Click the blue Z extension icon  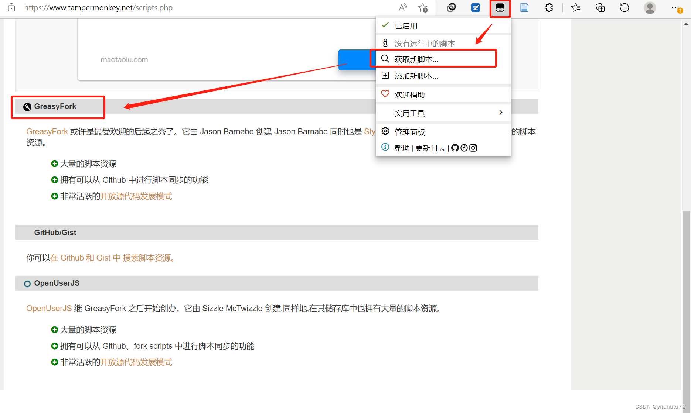click(x=476, y=8)
